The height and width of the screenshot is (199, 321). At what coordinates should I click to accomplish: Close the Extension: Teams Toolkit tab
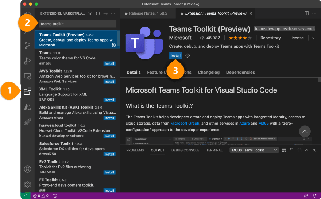(x=251, y=13)
